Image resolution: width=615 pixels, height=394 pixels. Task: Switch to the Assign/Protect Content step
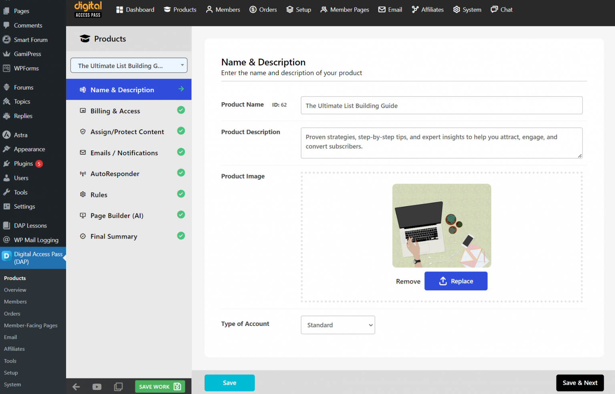(x=127, y=131)
